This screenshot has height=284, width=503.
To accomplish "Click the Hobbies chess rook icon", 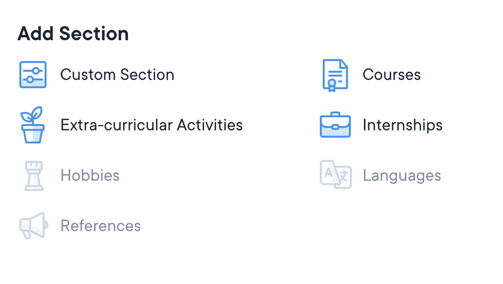I will [33, 175].
